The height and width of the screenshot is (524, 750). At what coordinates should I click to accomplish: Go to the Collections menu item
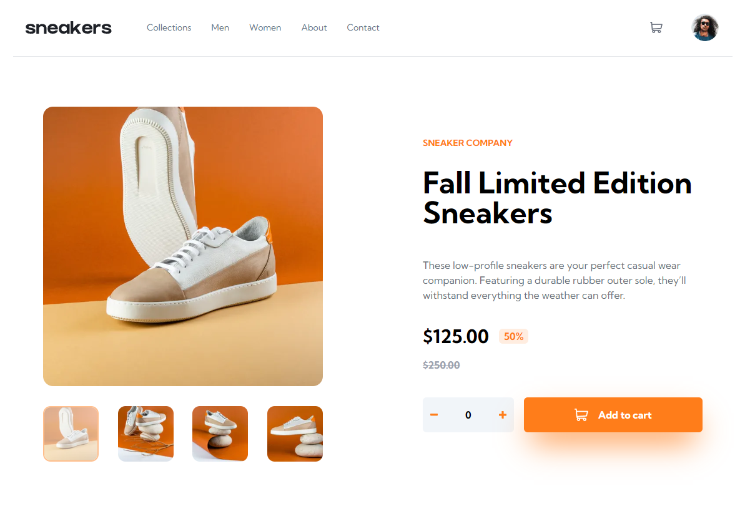pos(169,27)
